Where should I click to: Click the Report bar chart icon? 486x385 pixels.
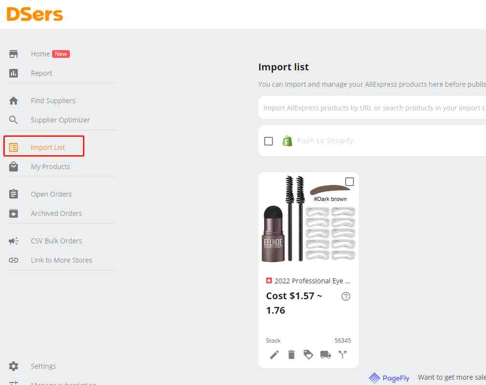tap(13, 73)
